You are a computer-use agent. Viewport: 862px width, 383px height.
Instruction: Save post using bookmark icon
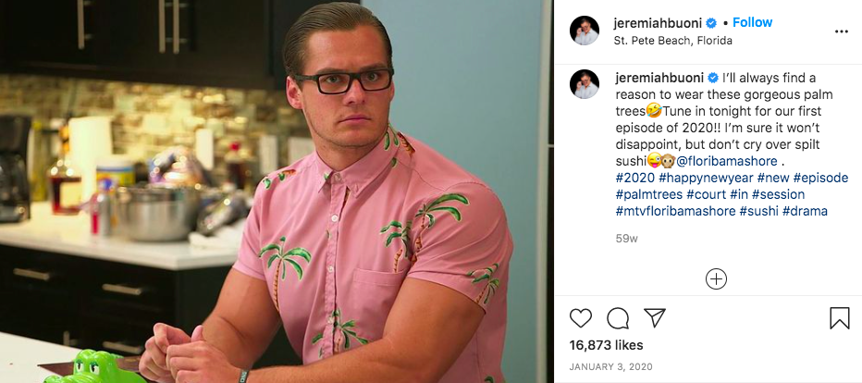click(840, 318)
